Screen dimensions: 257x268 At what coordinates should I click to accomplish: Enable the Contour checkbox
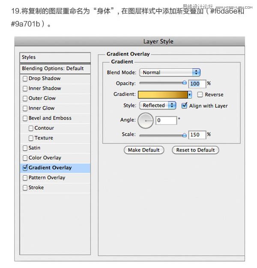tap(31, 128)
